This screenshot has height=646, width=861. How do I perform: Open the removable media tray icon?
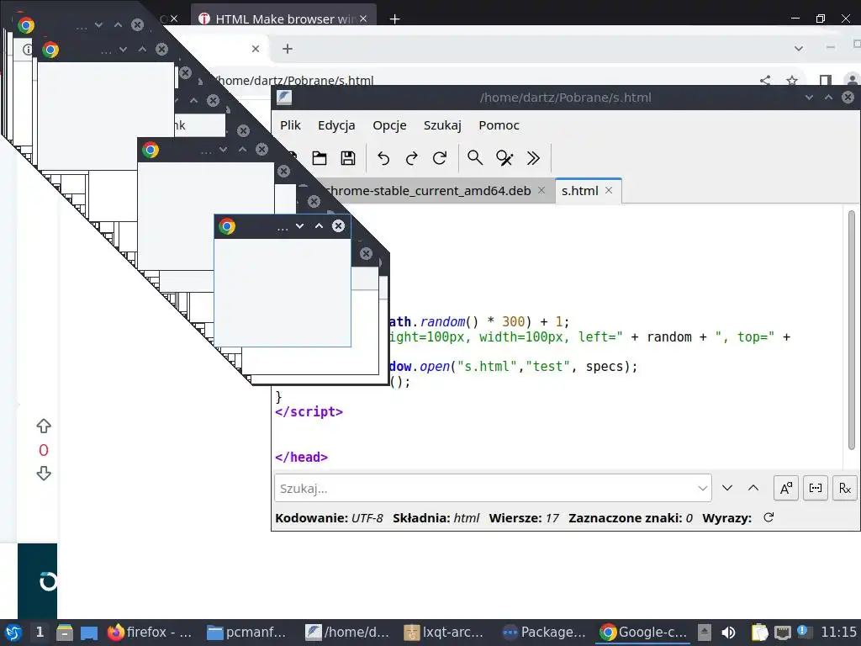point(705,633)
